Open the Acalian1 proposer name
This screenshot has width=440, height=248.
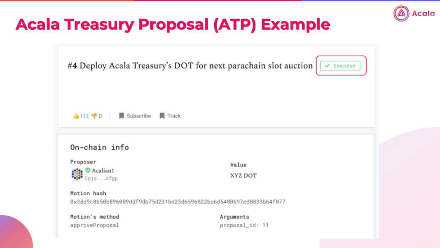point(103,170)
